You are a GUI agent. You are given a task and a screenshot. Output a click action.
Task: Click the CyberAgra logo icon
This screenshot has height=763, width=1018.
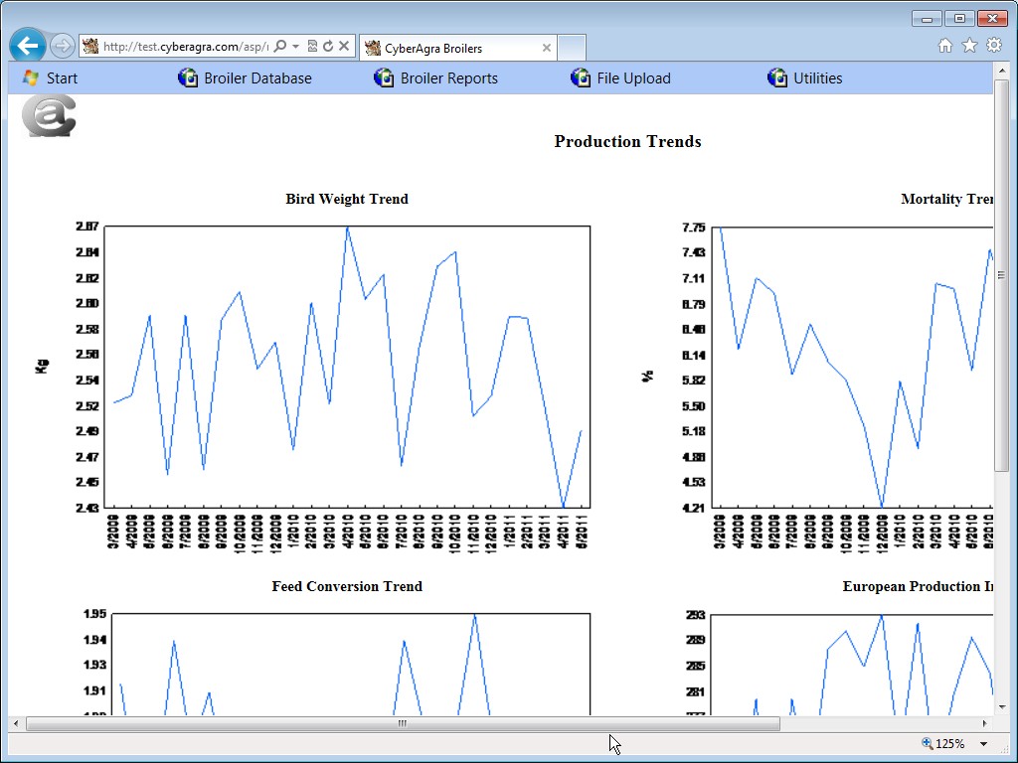(x=49, y=115)
